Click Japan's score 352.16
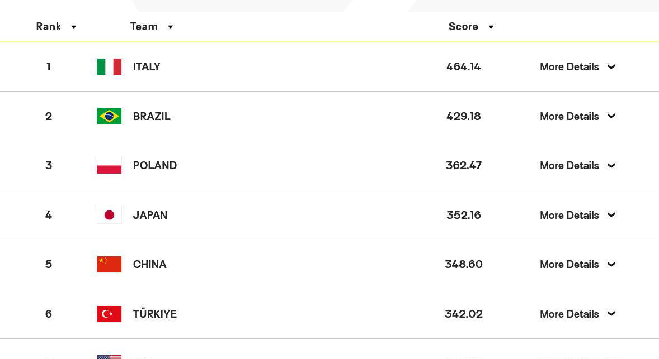659x359 pixels. coord(464,215)
